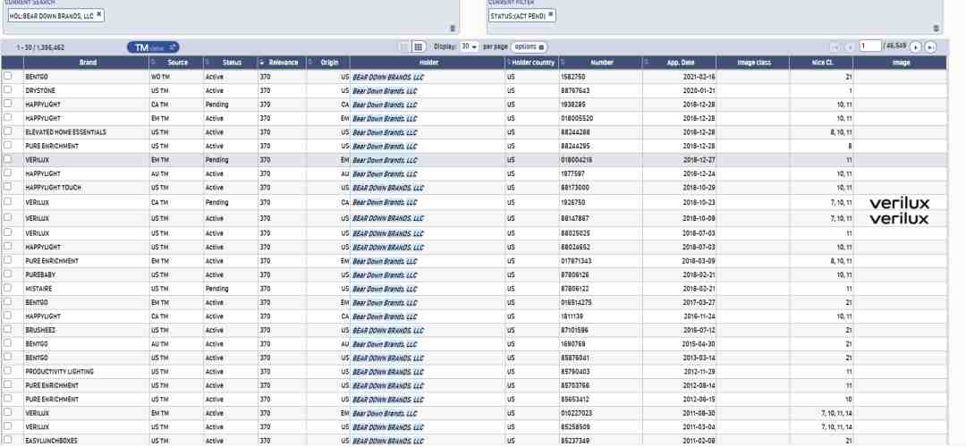
Task: Tick the checkbox for DRYSTONE row
Action: [x=8, y=90]
